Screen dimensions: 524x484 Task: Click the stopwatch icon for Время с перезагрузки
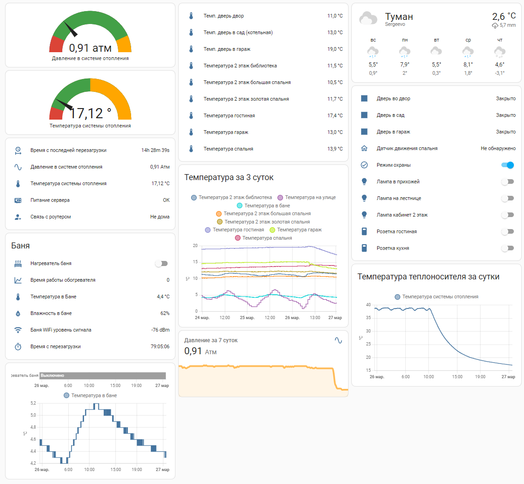18,347
